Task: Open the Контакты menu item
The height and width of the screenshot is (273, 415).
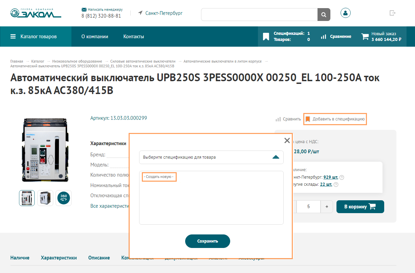Action: (133, 37)
